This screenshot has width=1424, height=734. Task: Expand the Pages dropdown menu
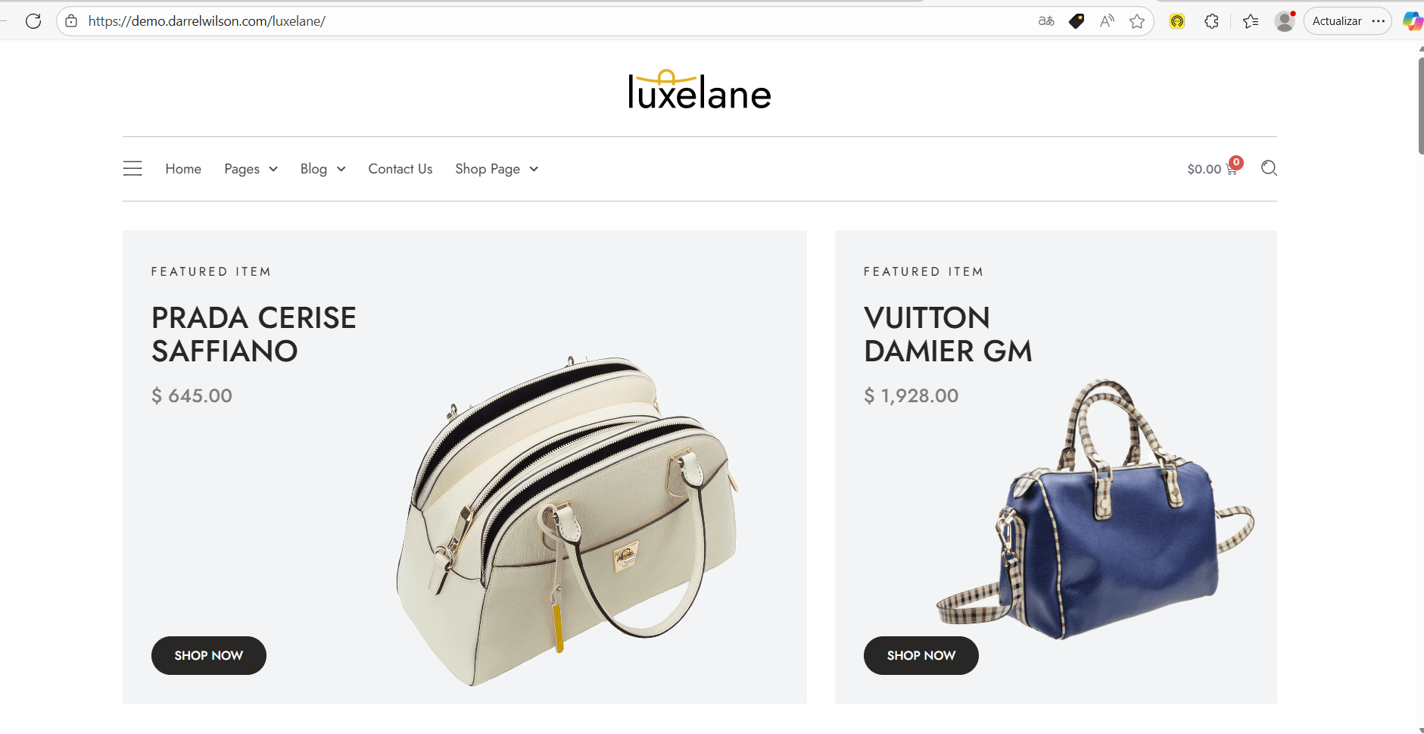pyautogui.click(x=251, y=169)
